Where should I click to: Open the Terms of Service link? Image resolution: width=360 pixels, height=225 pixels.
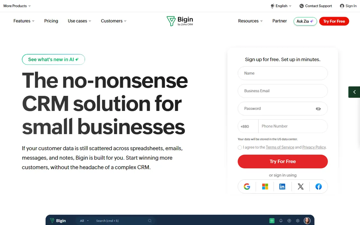(280, 147)
